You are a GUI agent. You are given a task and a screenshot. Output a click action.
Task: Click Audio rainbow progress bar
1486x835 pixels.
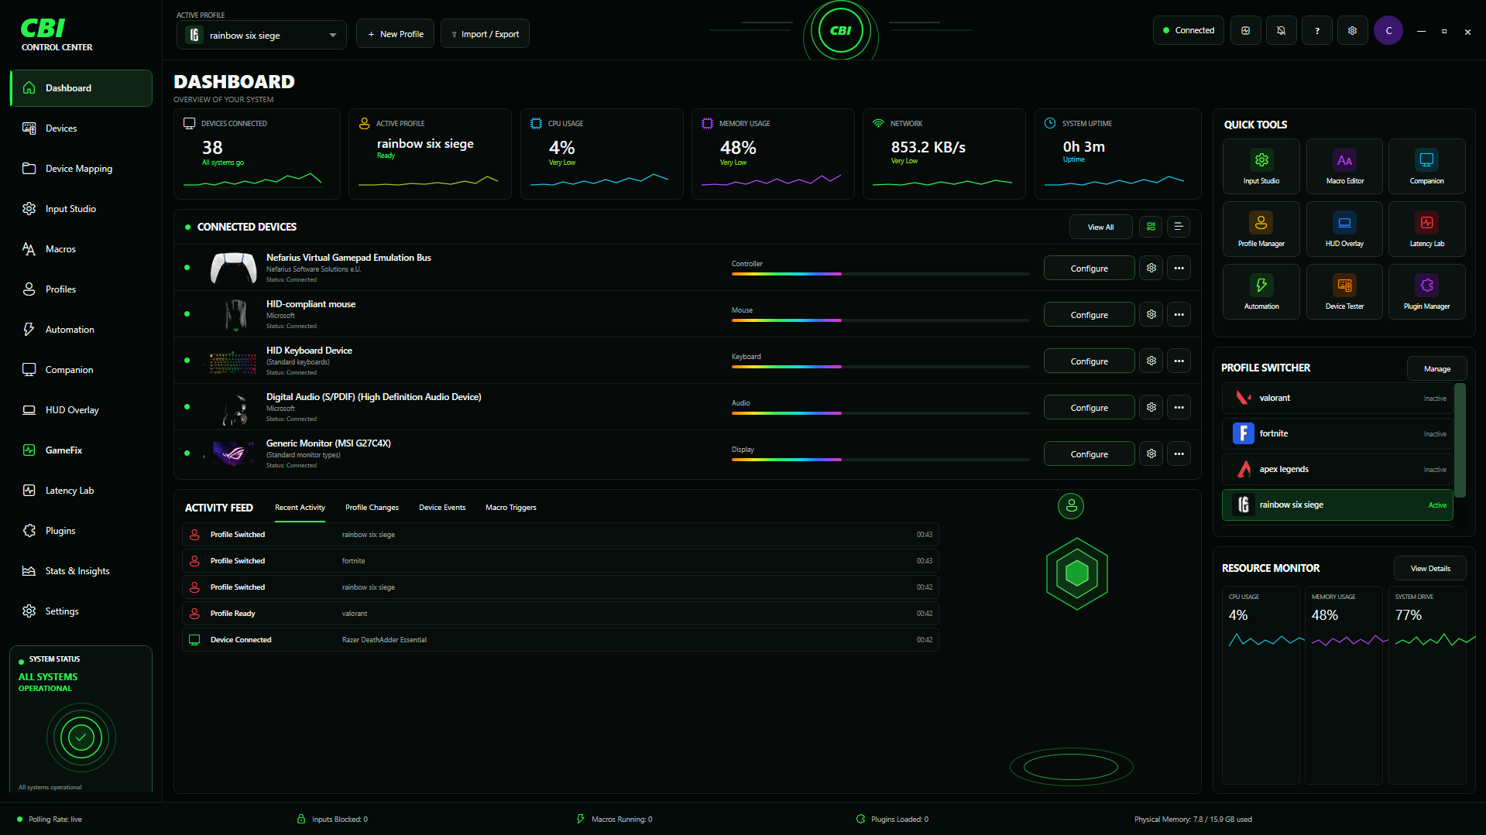click(880, 413)
